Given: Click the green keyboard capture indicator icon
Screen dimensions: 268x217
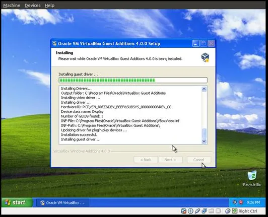Looking at the screenshot, I should (x=235, y=211).
